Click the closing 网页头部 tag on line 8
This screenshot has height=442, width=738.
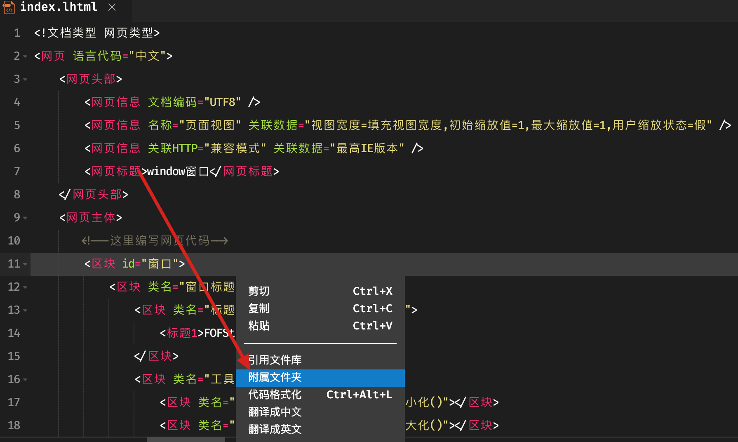tap(94, 195)
